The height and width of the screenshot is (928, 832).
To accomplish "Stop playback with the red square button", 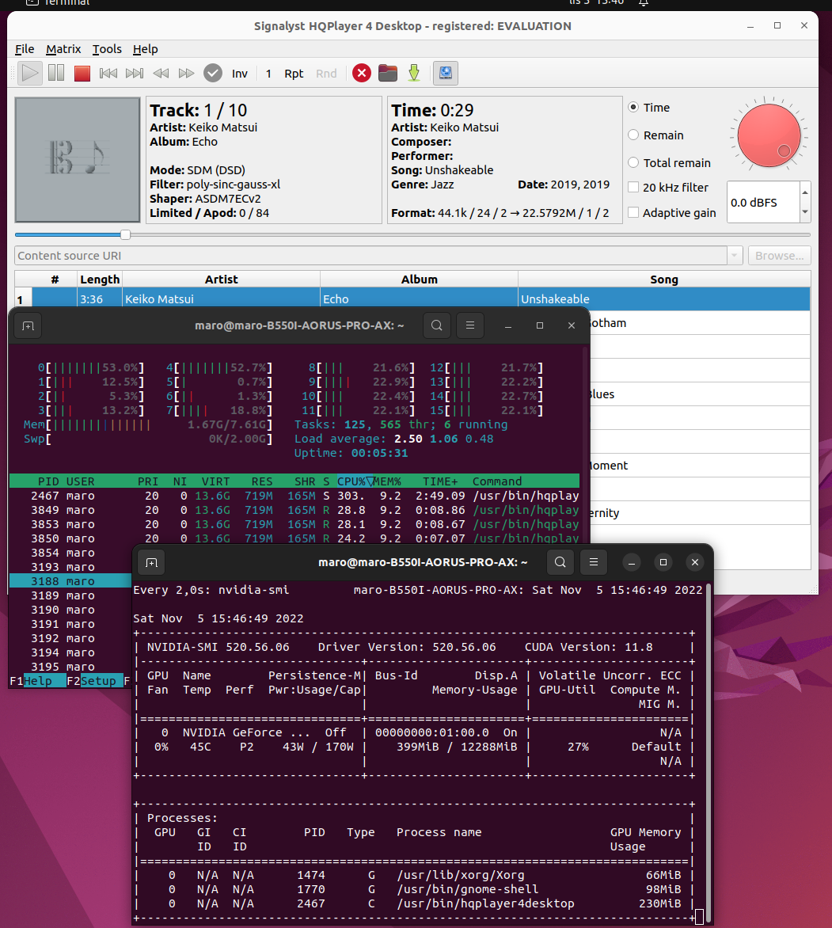I will coord(82,74).
